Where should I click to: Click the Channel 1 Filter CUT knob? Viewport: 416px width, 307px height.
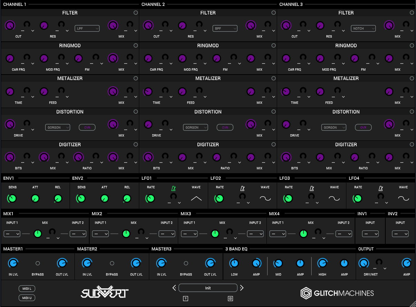click(10, 26)
